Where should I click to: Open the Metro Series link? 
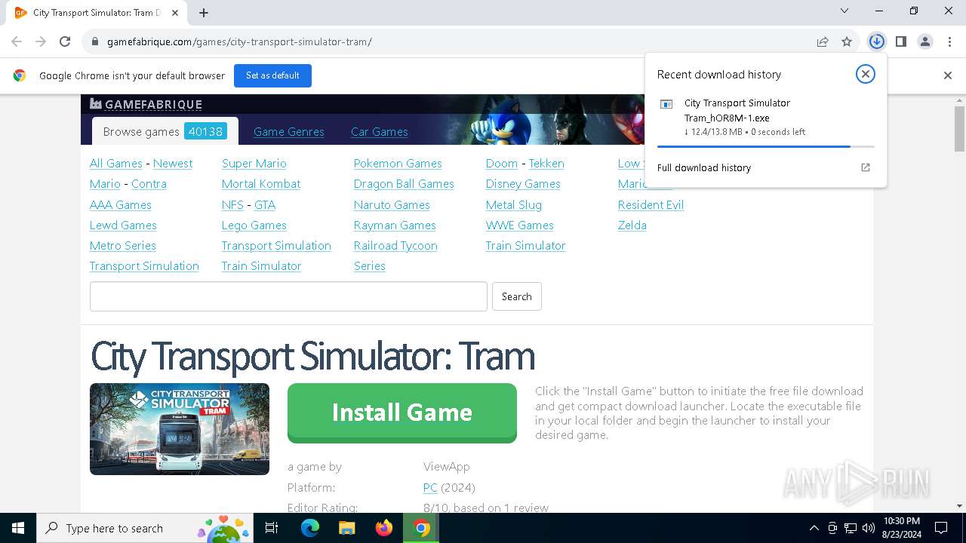[x=123, y=245]
